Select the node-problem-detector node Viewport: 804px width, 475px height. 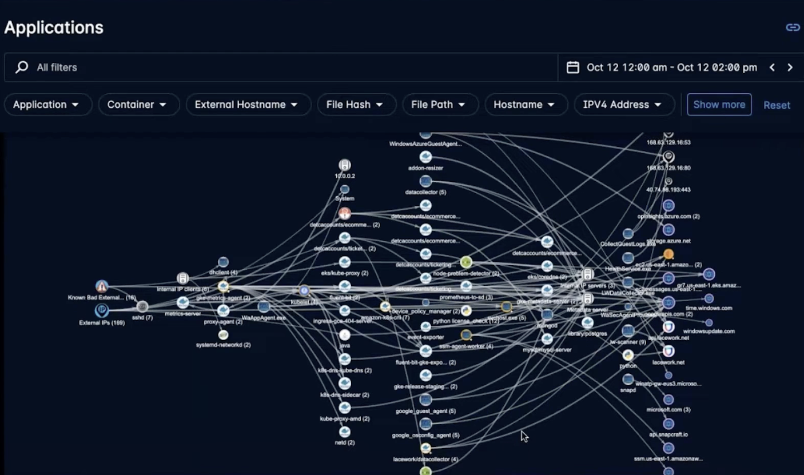[x=466, y=262]
